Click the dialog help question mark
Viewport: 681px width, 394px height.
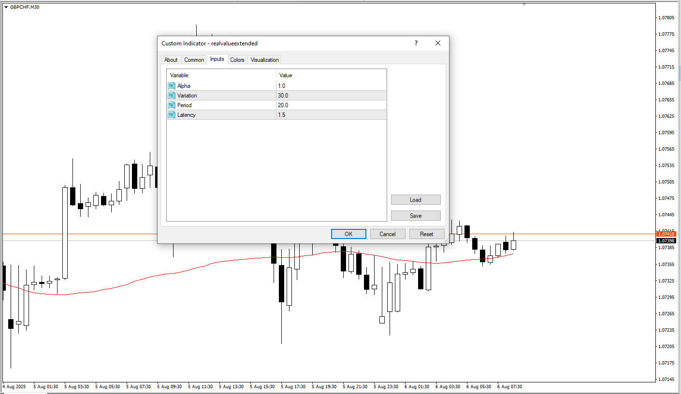(x=416, y=43)
